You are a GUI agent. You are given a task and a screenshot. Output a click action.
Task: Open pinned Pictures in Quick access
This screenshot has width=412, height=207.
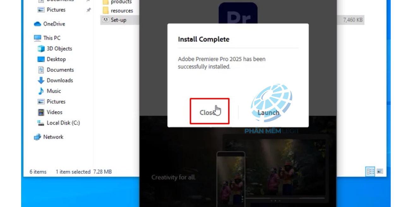point(56,10)
